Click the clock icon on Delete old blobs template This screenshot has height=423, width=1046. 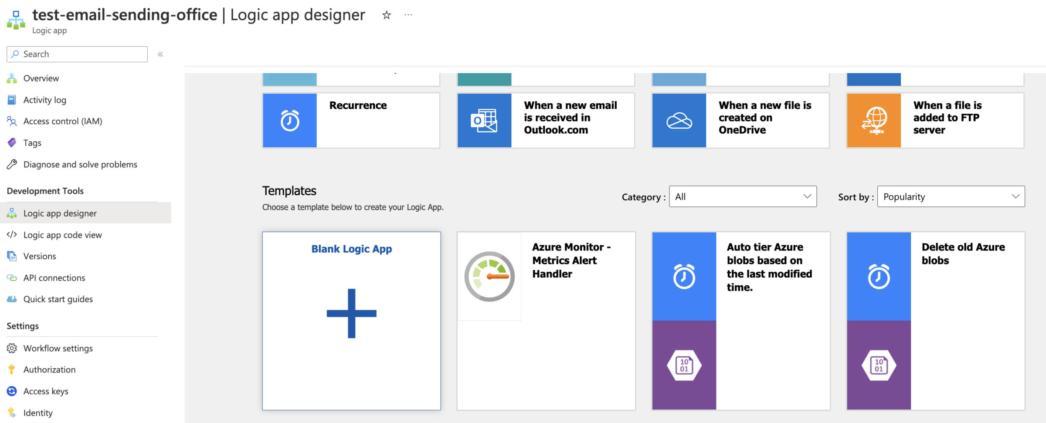point(879,276)
